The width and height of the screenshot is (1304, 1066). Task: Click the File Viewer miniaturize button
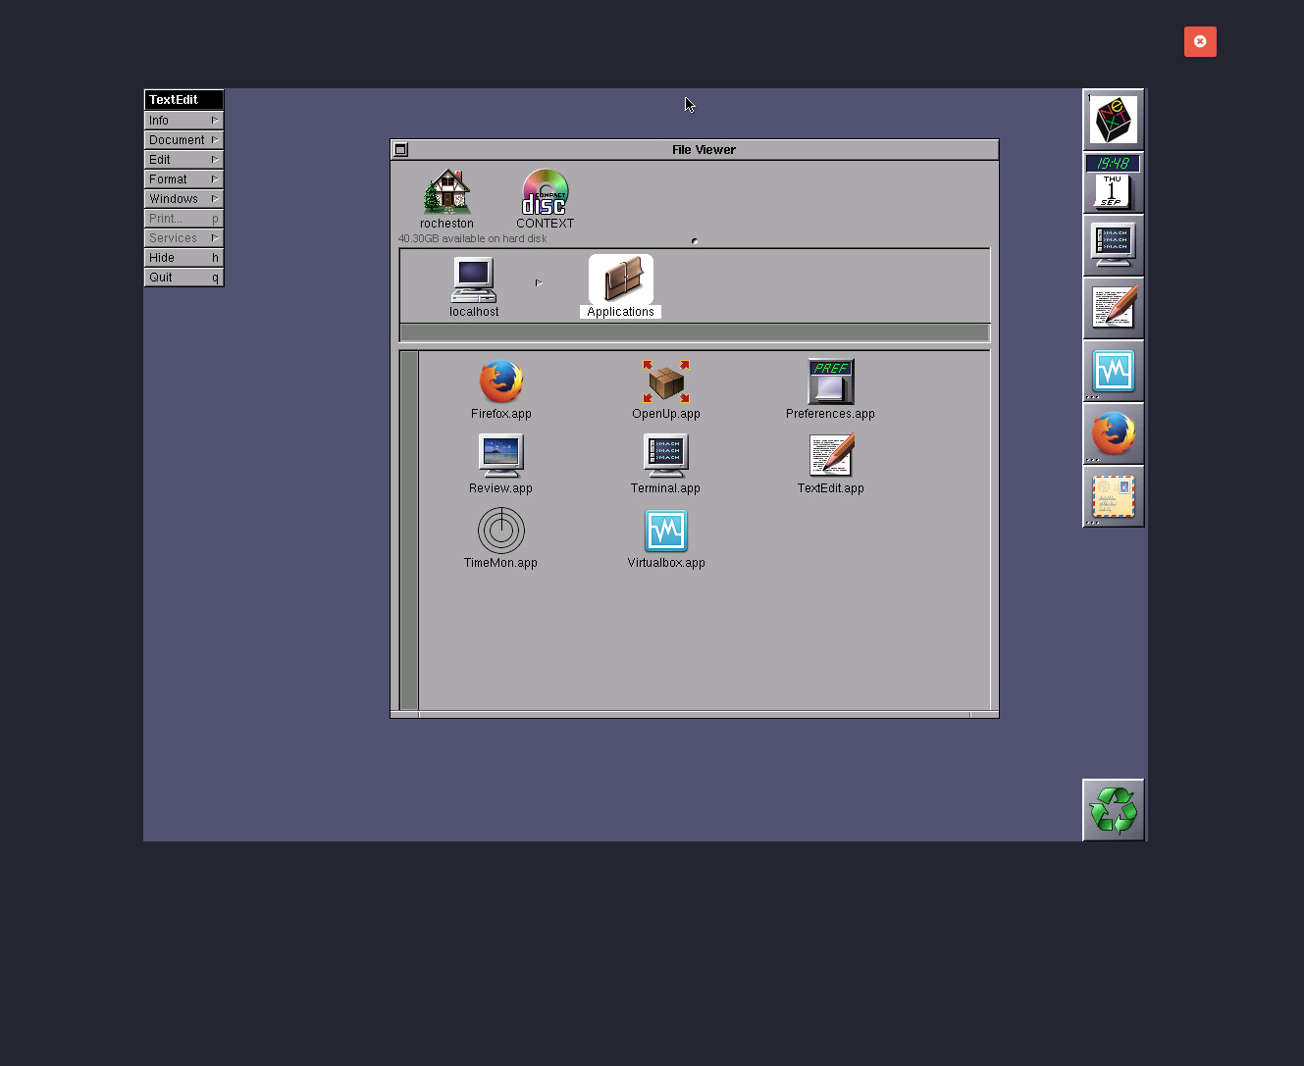pos(400,149)
